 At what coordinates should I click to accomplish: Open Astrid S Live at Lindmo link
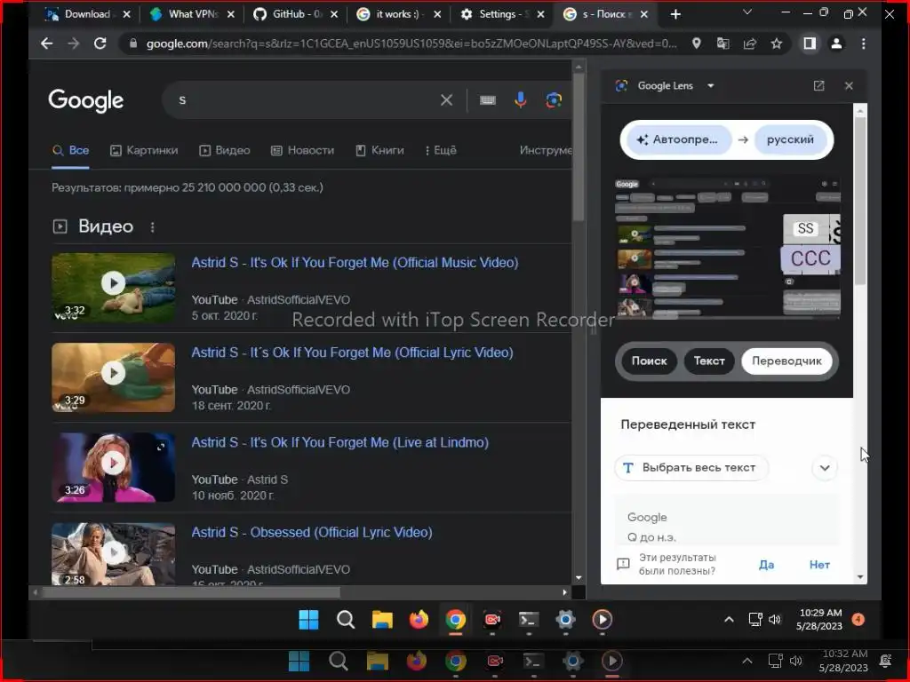[340, 442]
